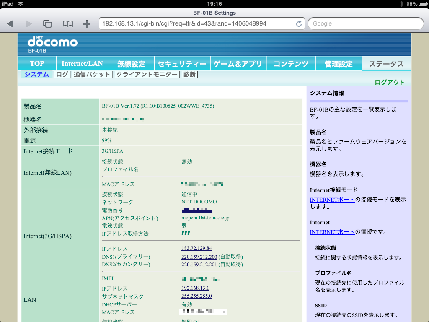Click the LAN row label

pyautogui.click(x=30, y=300)
